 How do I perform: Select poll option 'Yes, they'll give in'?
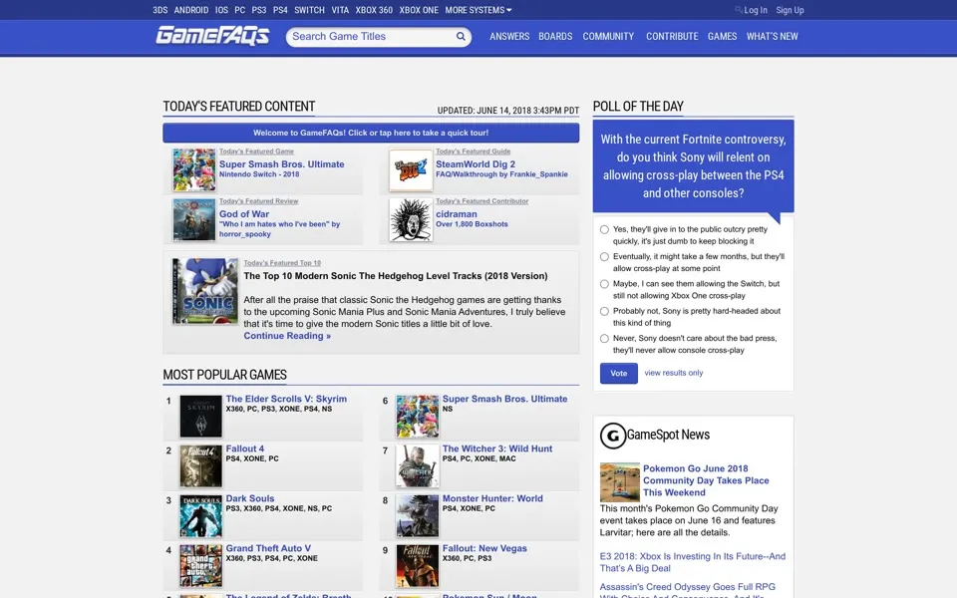tap(604, 229)
